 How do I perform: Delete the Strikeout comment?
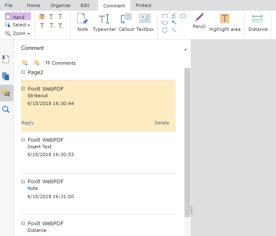point(162,123)
